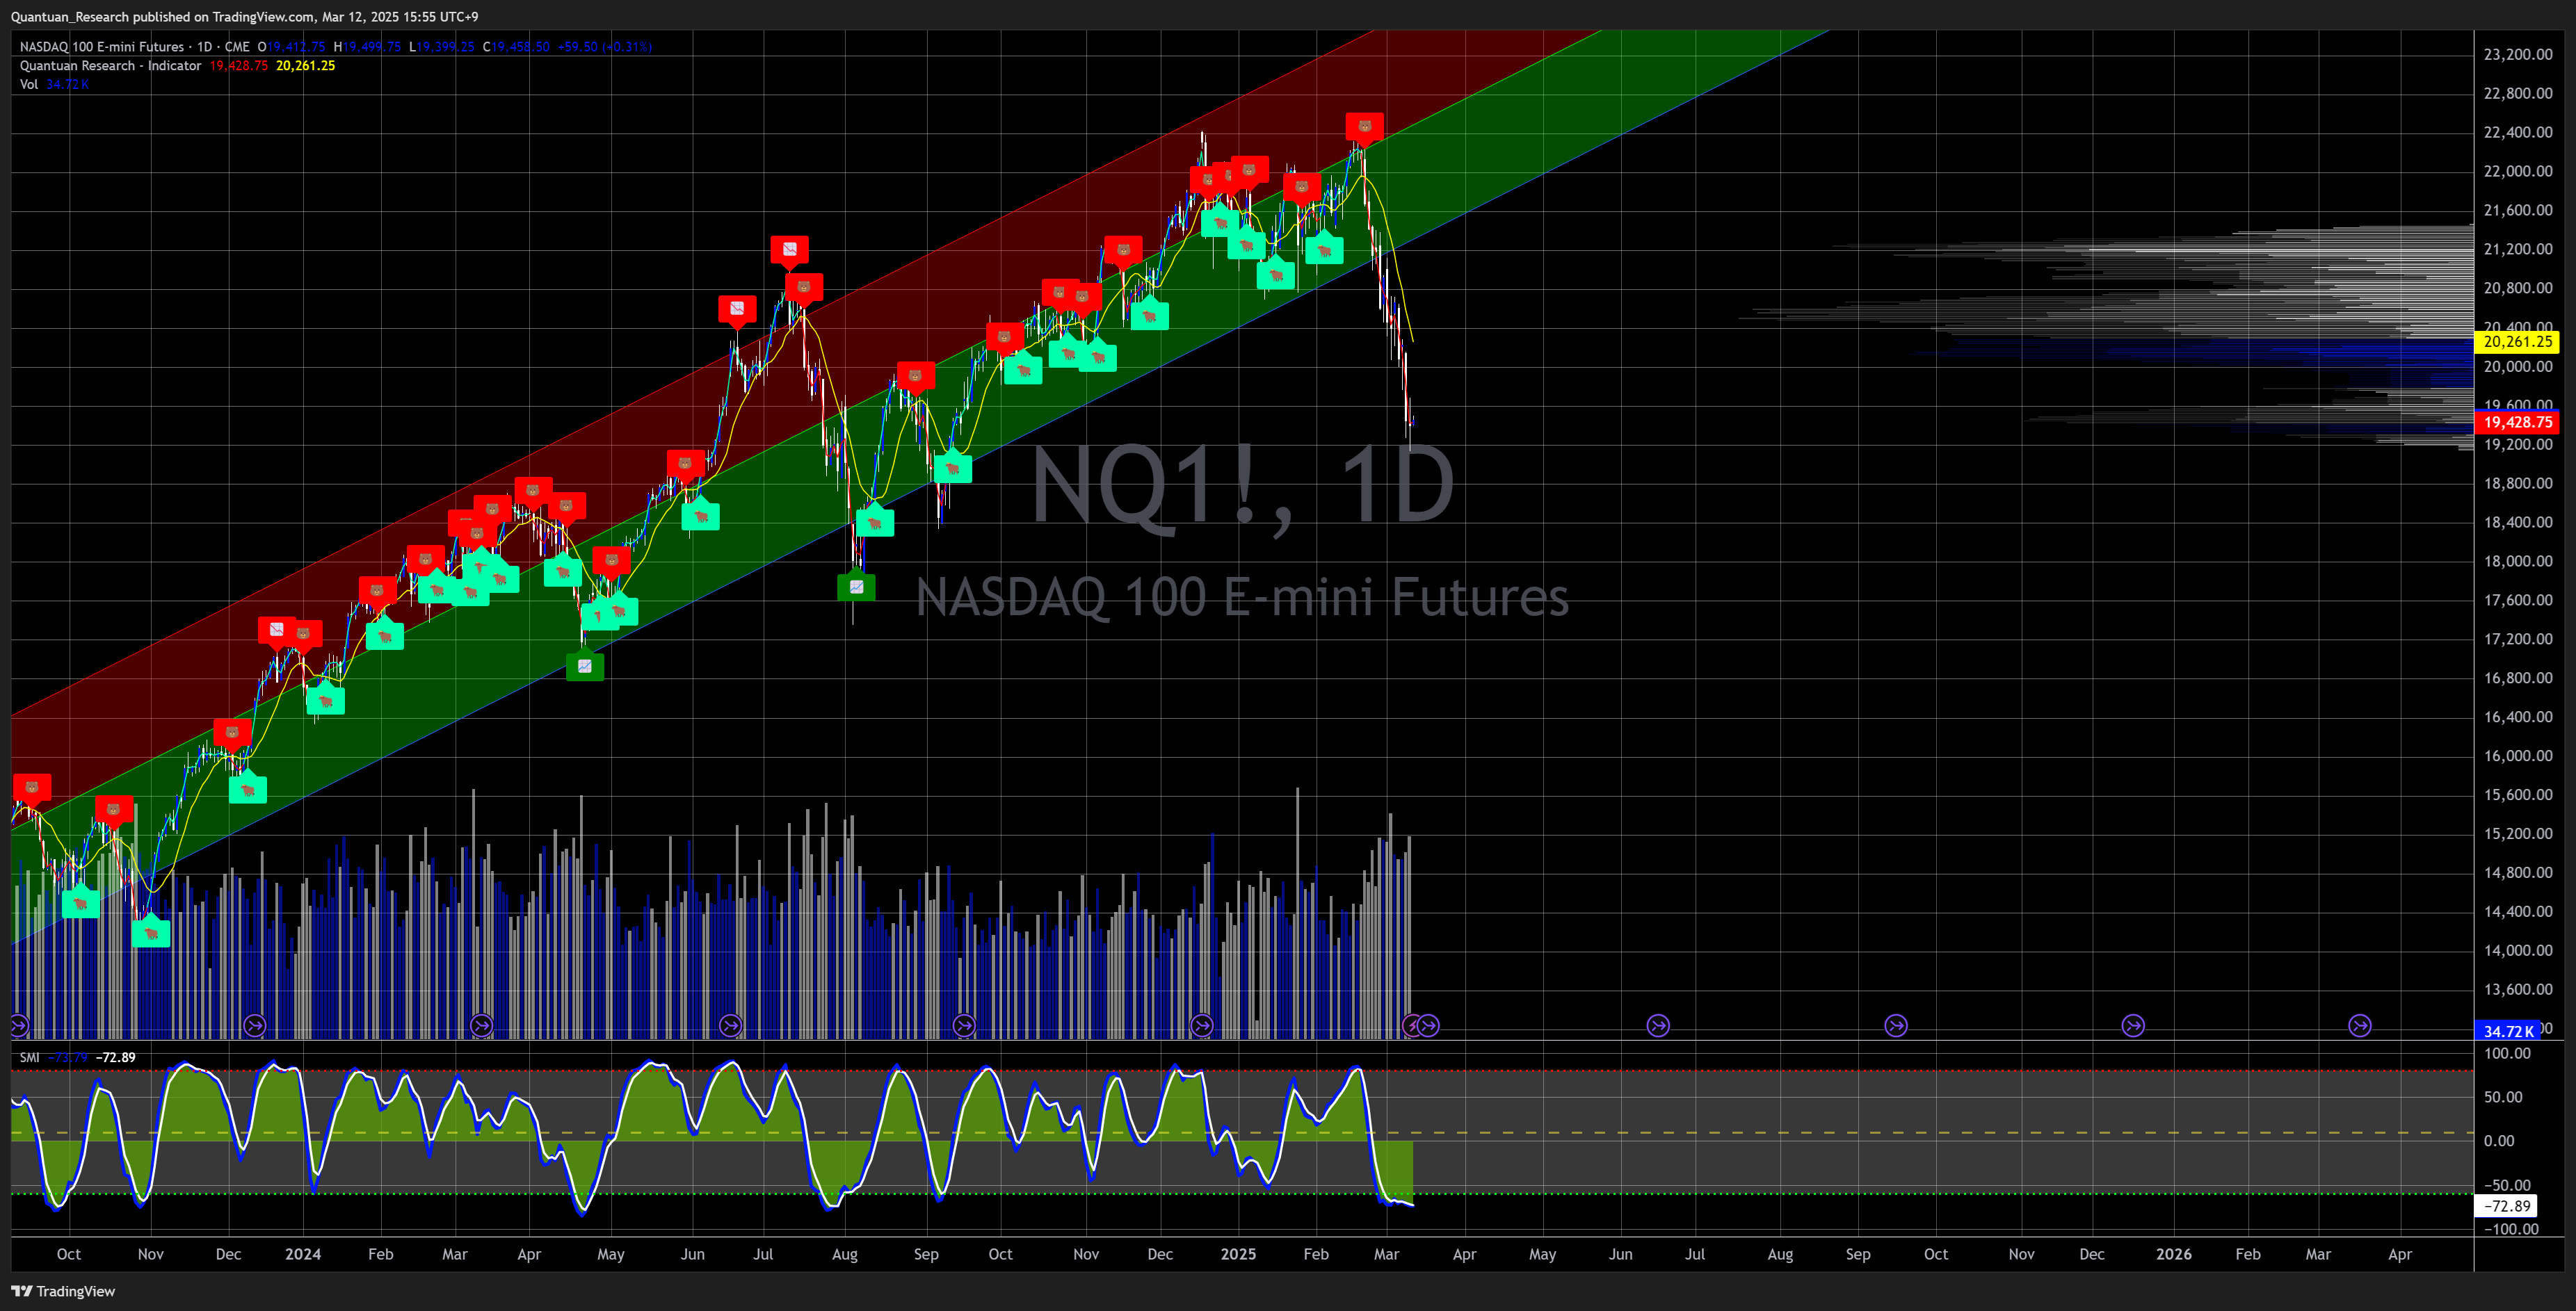Click the yellow 20,261.25 price axis label
The height and width of the screenshot is (1311, 2576).
click(x=2517, y=342)
